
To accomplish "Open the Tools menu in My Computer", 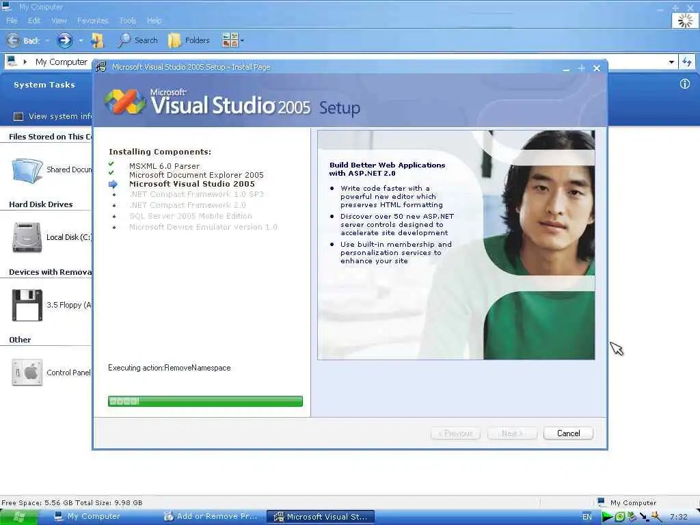I will click(x=127, y=20).
